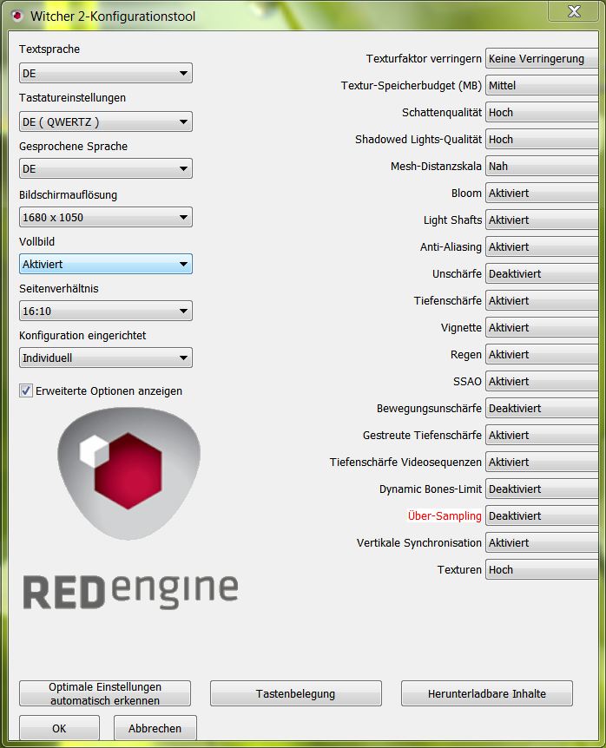Change the Unschärfe setting
Image resolution: width=606 pixels, height=748 pixels.
coord(542,274)
